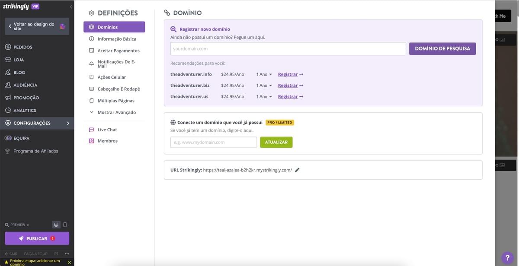Switch to desktop preview mode icon

click(56, 225)
